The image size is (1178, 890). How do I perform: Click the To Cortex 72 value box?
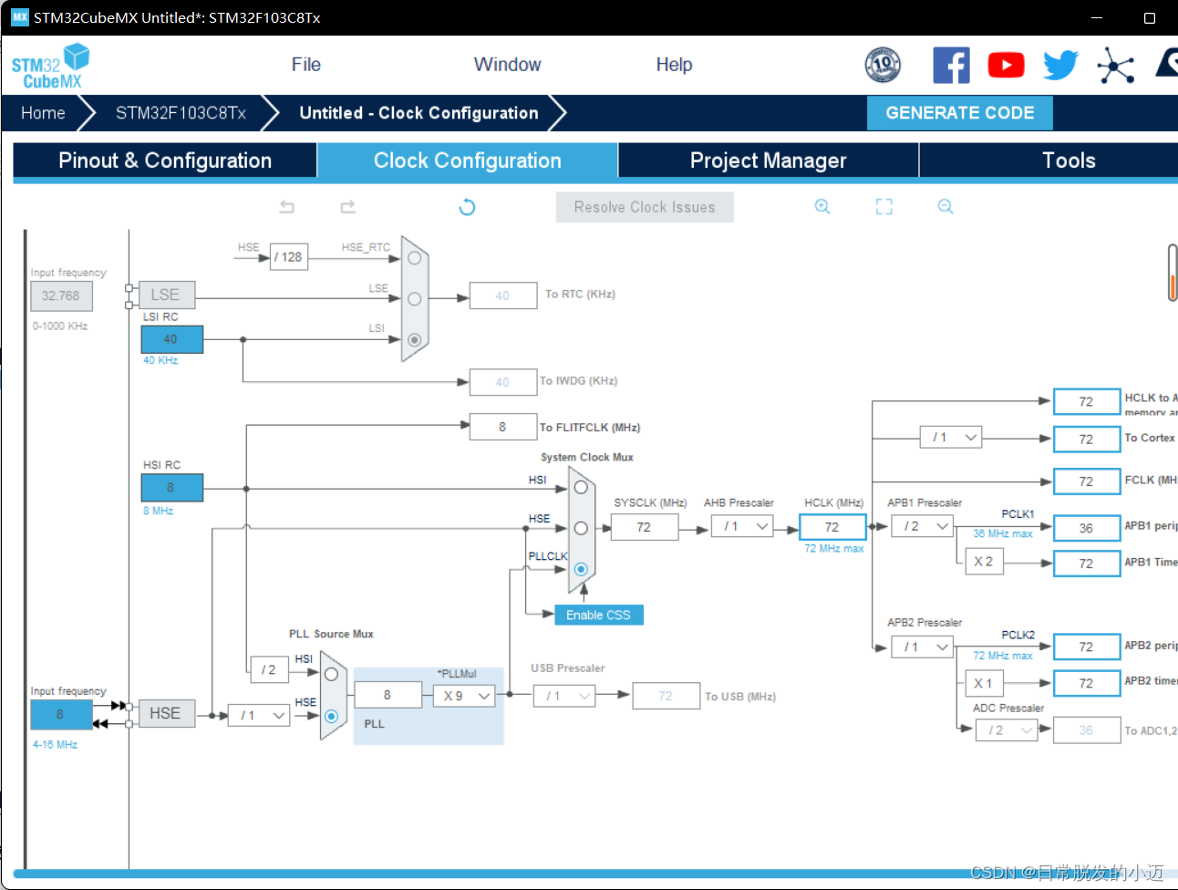tap(1087, 439)
